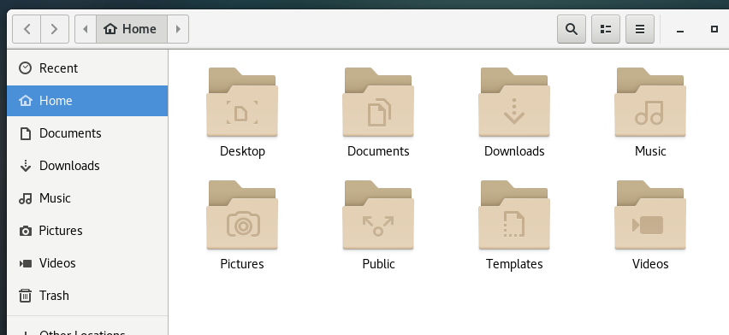Viewport: 729px width, 335px height.
Task: Click the down-arrow icon beside sidebar Downloads
Action: pos(25,166)
